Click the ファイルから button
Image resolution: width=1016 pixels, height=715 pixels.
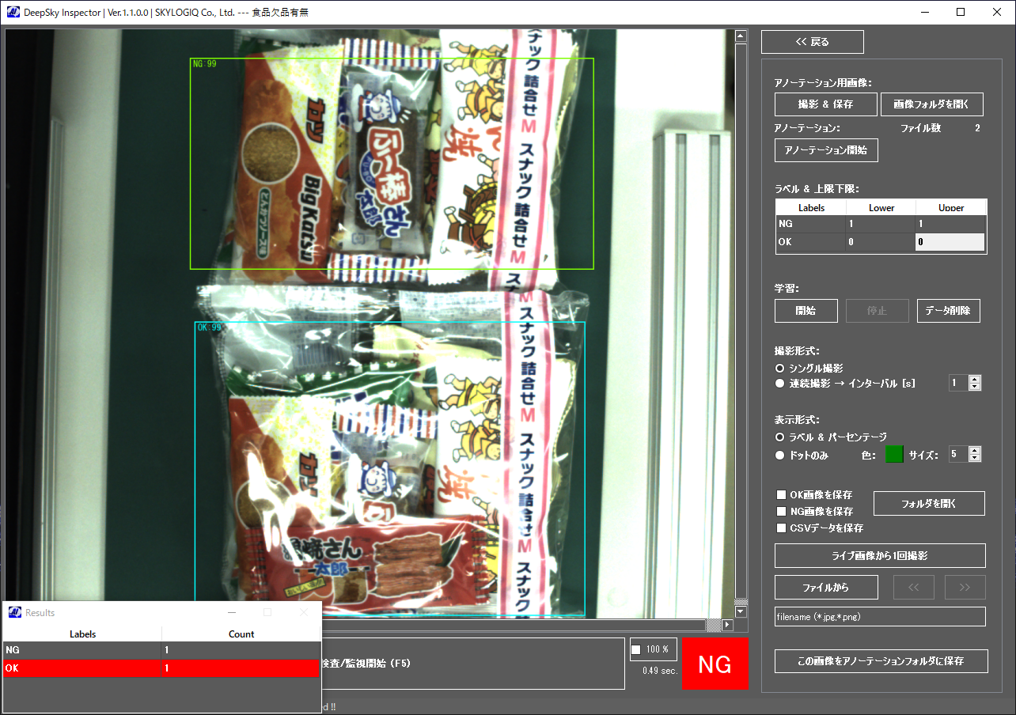(x=826, y=588)
